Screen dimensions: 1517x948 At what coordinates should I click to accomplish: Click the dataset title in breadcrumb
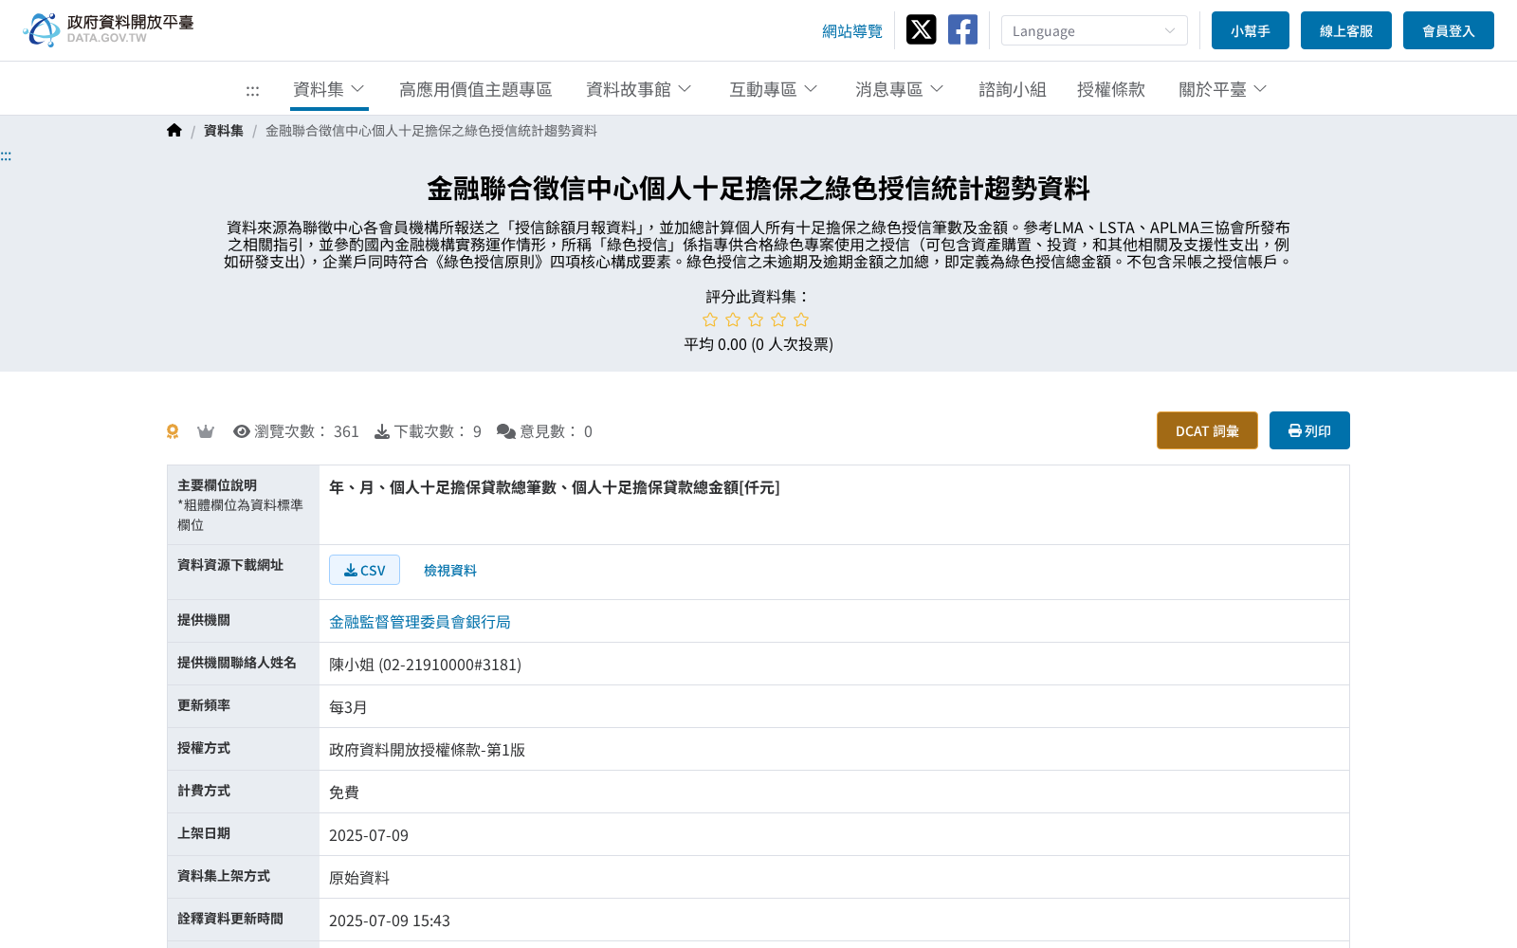[431, 131]
